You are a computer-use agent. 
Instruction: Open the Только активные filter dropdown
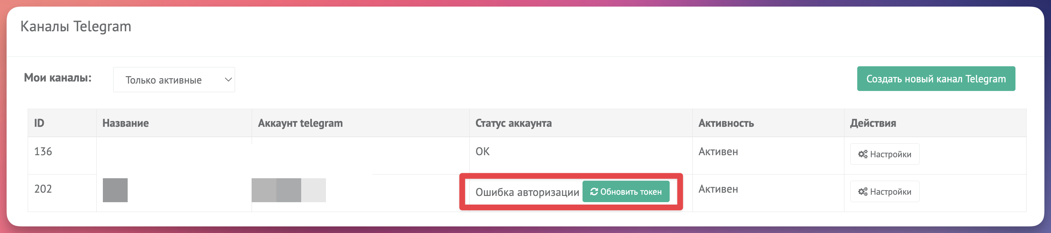[x=174, y=80]
